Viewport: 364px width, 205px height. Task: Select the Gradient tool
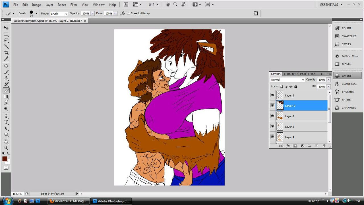click(6, 97)
